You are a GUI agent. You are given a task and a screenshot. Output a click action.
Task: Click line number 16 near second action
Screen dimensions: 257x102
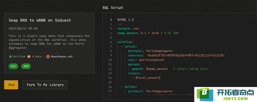click(x=110, y=87)
